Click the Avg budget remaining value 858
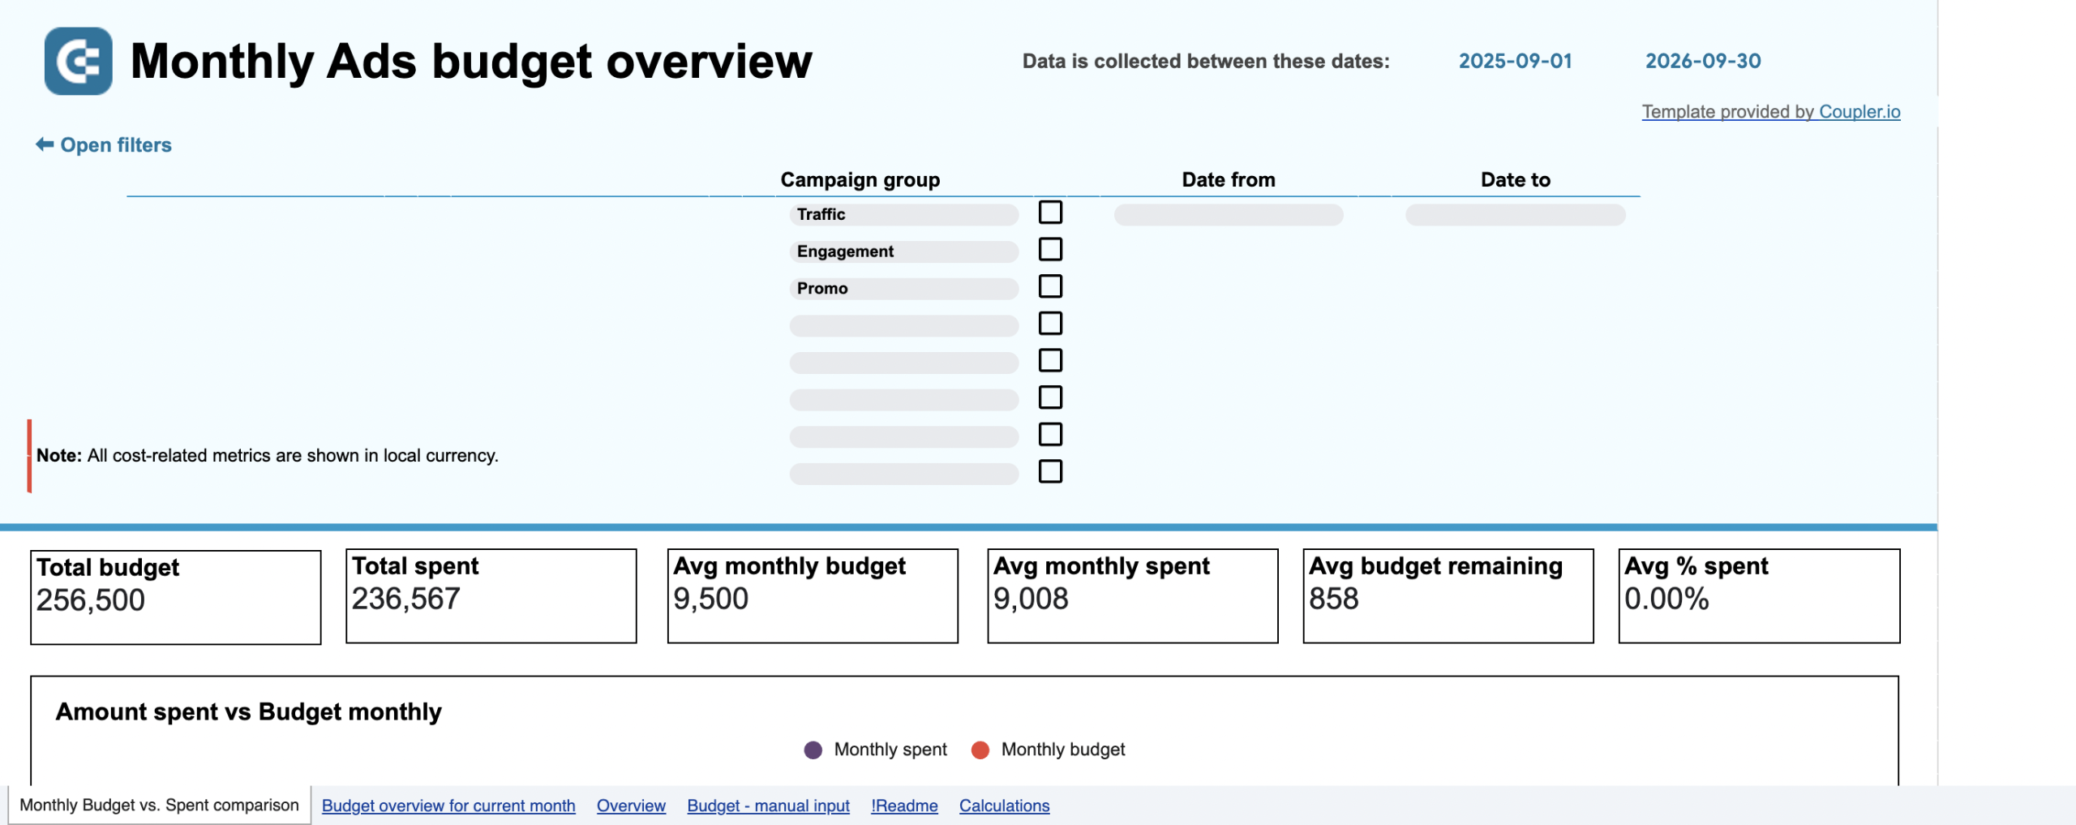 pos(1333,599)
